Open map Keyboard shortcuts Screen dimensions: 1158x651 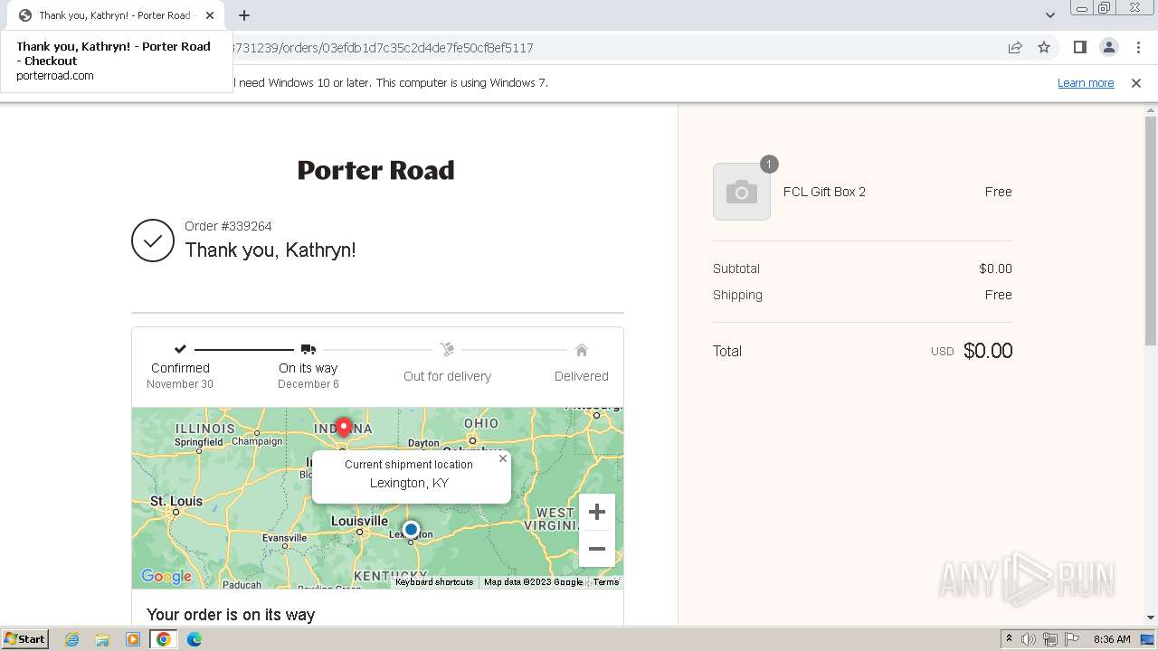[x=434, y=582]
